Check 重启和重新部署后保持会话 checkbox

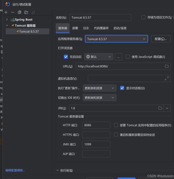point(116,135)
